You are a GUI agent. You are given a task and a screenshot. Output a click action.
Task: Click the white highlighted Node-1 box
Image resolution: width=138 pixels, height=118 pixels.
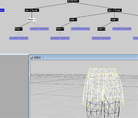point(32,19)
